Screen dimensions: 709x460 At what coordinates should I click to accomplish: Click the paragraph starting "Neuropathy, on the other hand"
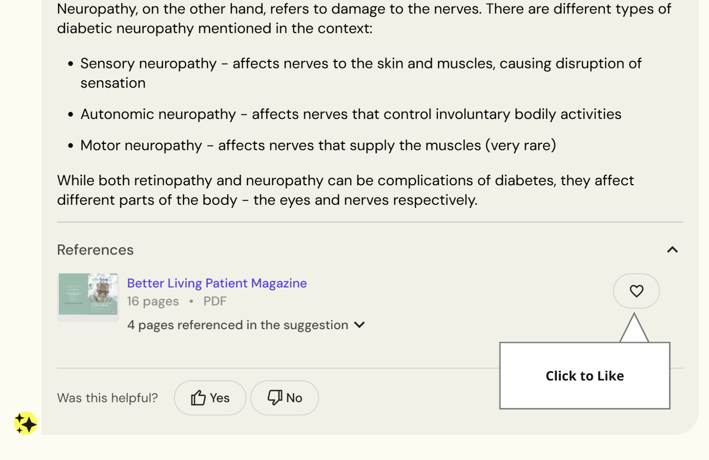(364, 19)
